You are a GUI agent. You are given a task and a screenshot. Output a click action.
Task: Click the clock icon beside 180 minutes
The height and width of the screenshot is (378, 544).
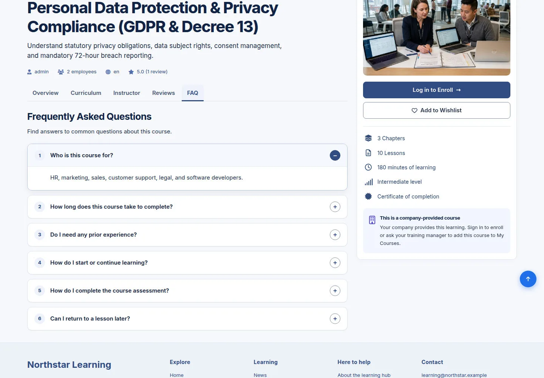368,167
